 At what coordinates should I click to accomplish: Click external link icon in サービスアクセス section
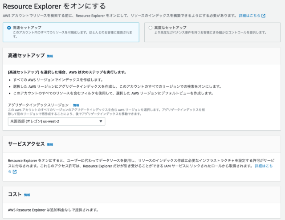click(x=15, y=171)
